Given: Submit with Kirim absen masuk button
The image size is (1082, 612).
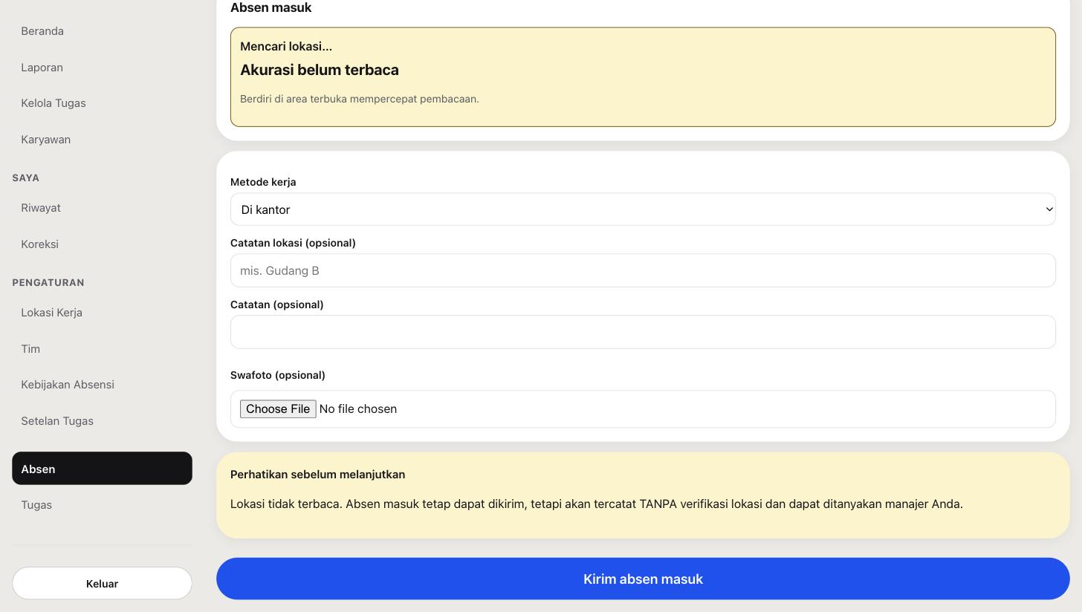Looking at the screenshot, I should pos(643,579).
